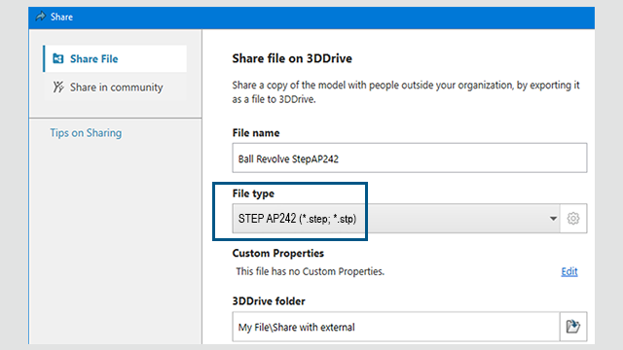This screenshot has width=623, height=350.
Task: Click the Custom Properties label
Action: coord(277,253)
